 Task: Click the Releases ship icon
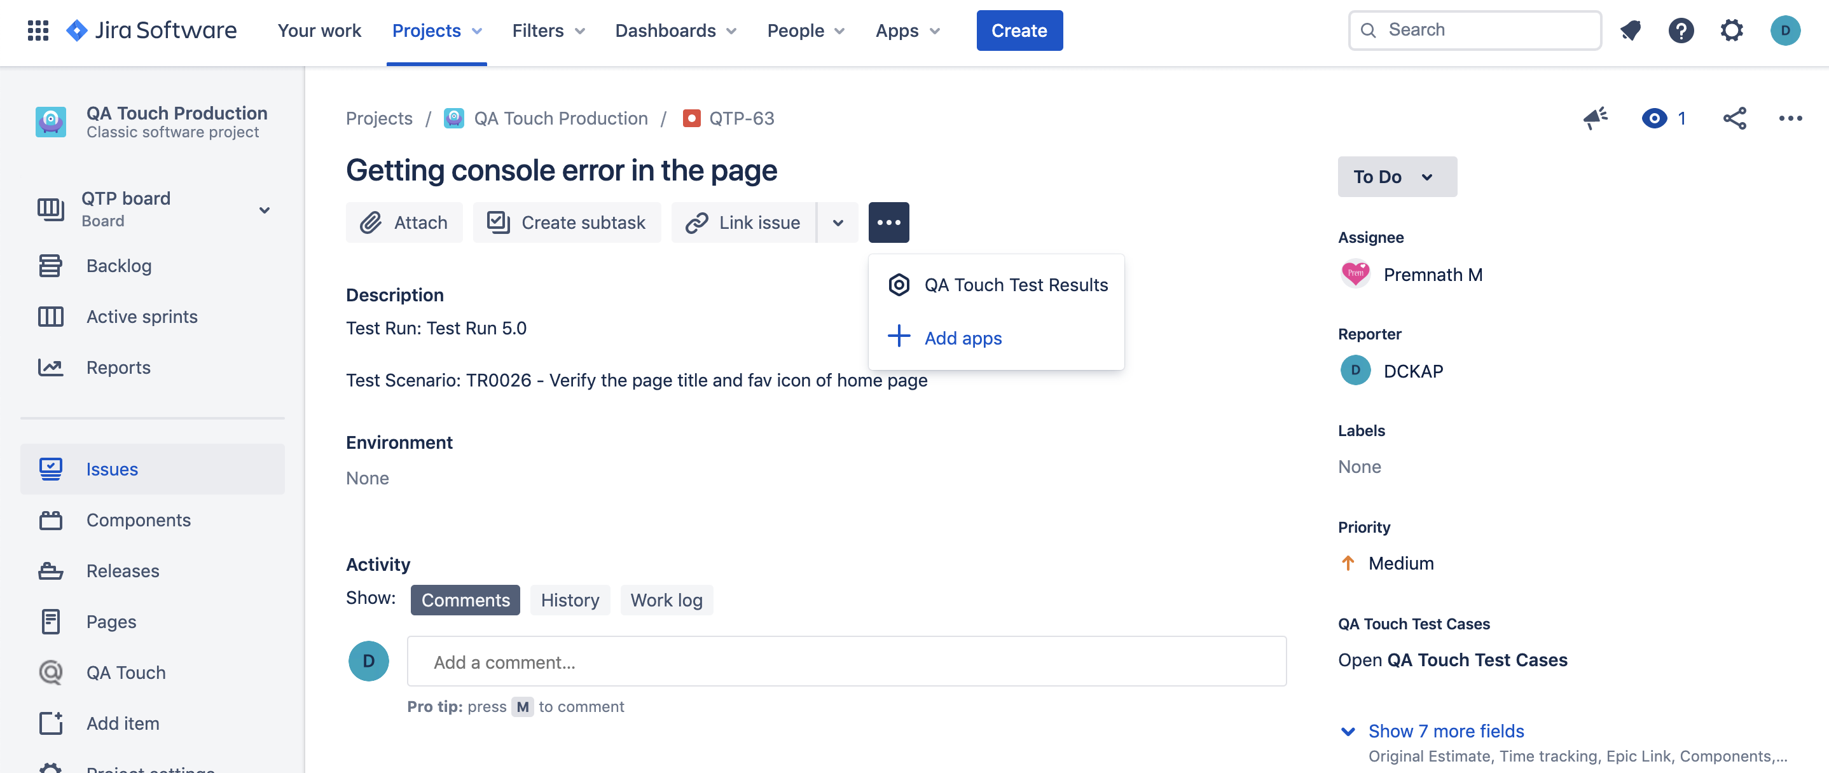pos(50,571)
